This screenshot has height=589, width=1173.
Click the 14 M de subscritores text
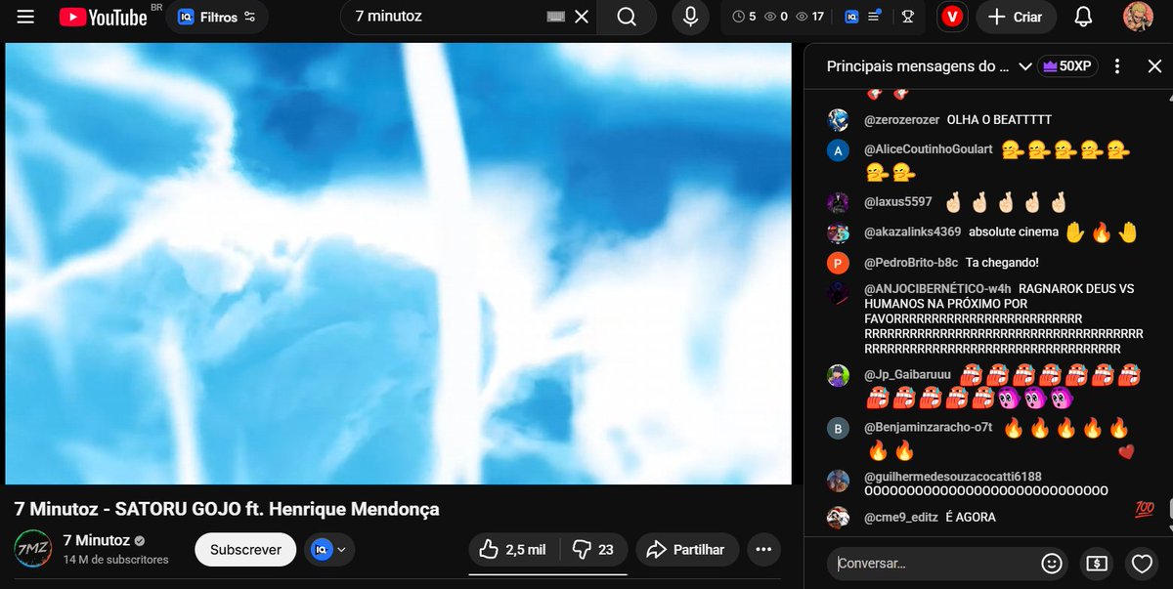click(115, 560)
